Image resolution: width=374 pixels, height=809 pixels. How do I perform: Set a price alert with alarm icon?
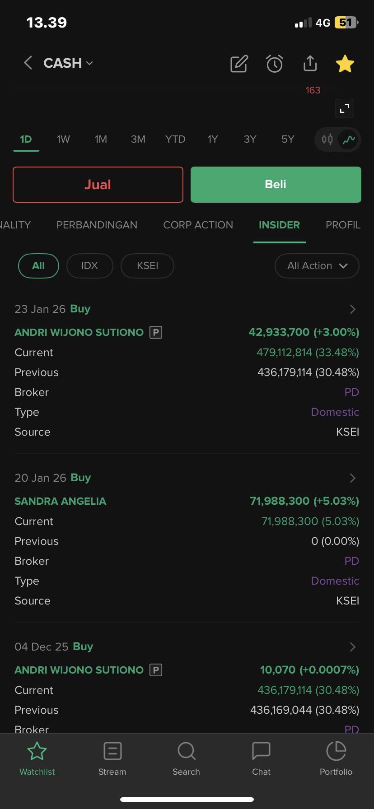[274, 64]
